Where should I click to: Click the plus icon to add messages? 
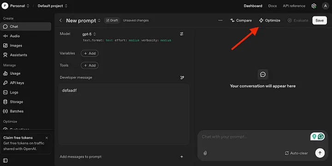tap(182, 157)
